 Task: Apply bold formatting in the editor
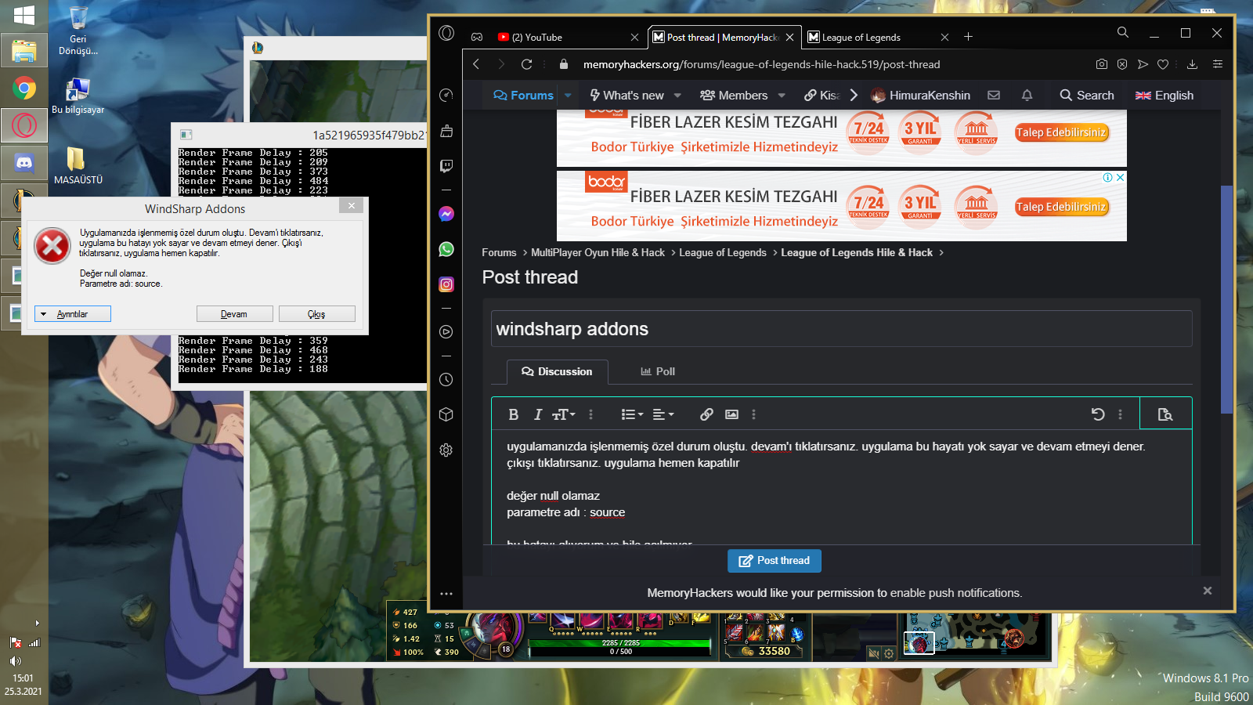(514, 414)
